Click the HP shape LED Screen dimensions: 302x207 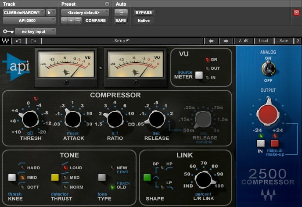[x=162, y=168]
